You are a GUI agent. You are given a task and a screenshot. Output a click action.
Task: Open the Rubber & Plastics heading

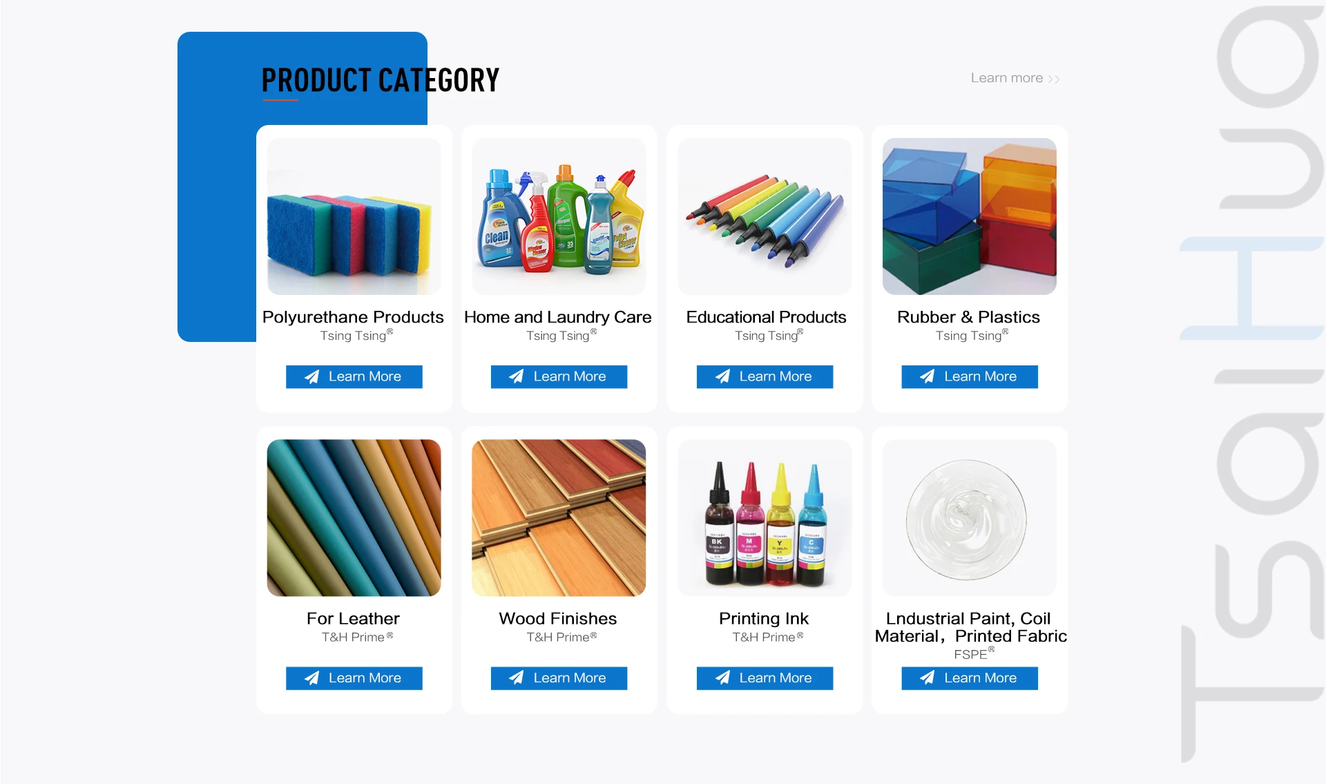(968, 317)
